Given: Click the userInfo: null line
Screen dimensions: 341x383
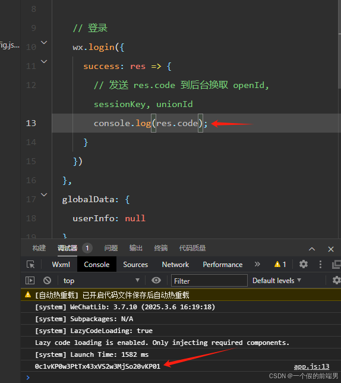Looking at the screenshot, I should click(109, 218).
